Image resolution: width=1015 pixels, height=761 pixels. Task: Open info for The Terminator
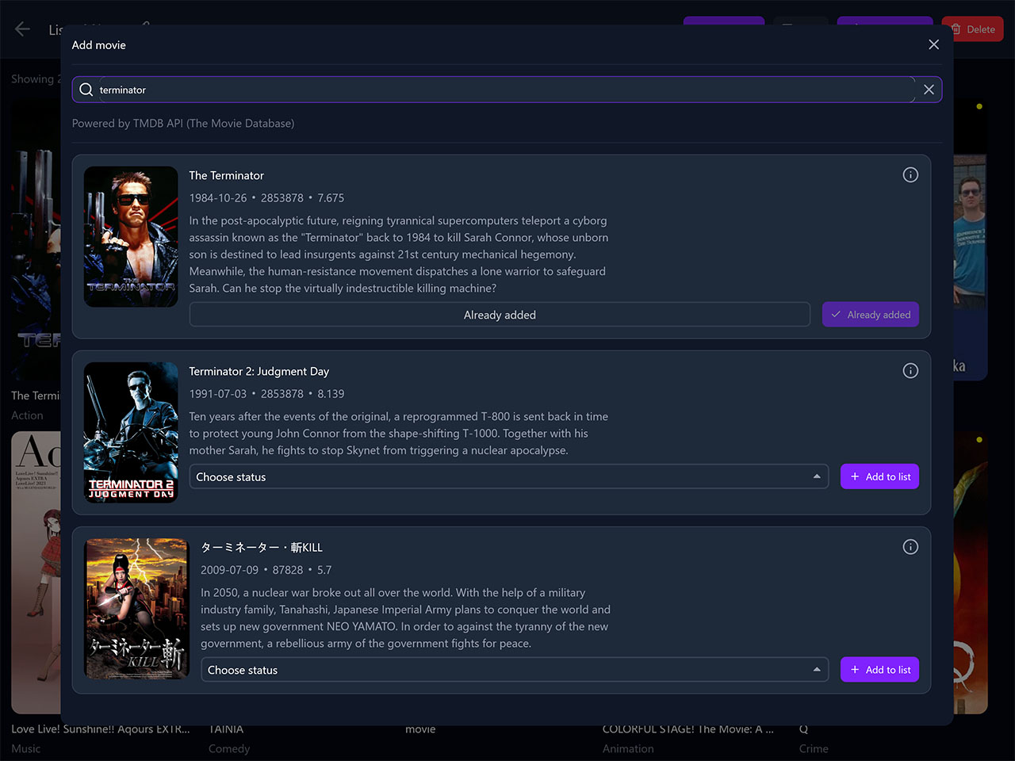[910, 174]
